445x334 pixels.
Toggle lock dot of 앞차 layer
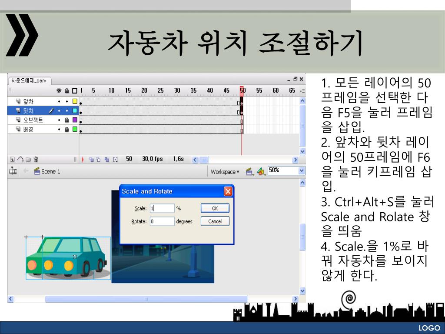pos(67,101)
